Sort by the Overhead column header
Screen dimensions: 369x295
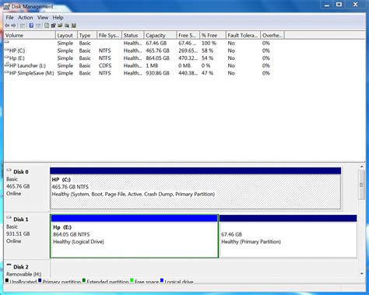coord(272,35)
